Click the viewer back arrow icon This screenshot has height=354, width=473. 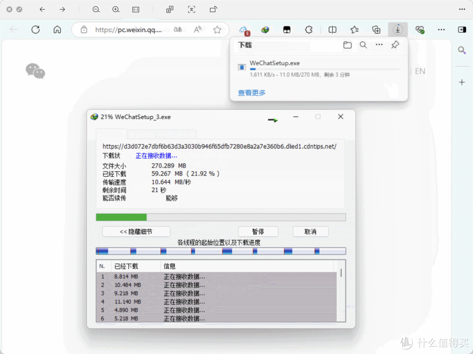[42, 9]
